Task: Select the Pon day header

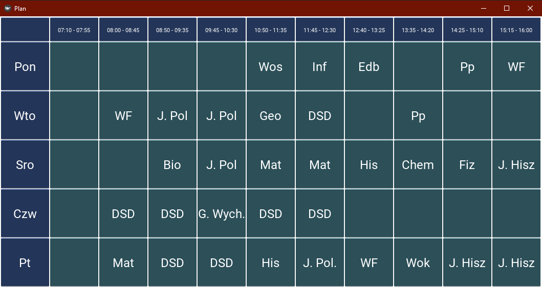Action: (25, 66)
